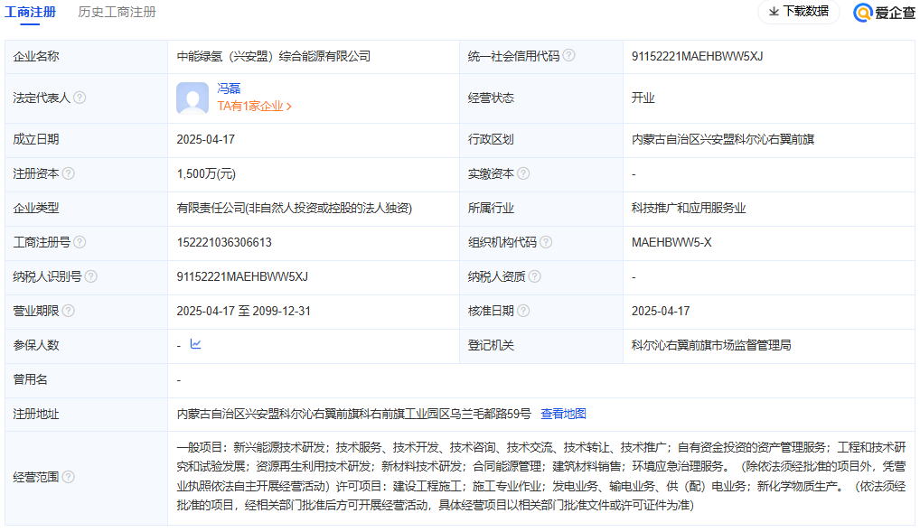Click the help icon next to 核准日期
This screenshot has height=532, width=920.
pyautogui.click(x=523, y=311)
